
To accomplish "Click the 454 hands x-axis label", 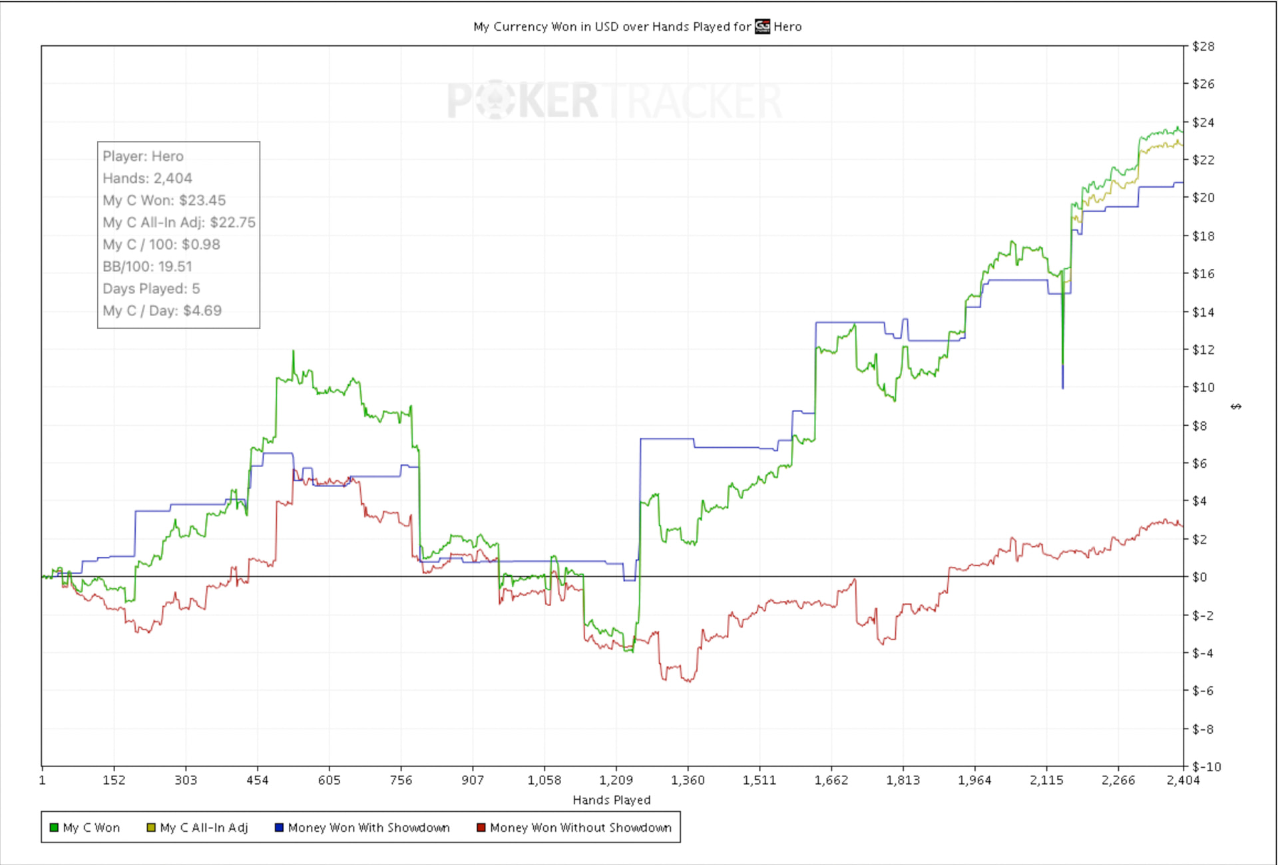I will 258,780.
